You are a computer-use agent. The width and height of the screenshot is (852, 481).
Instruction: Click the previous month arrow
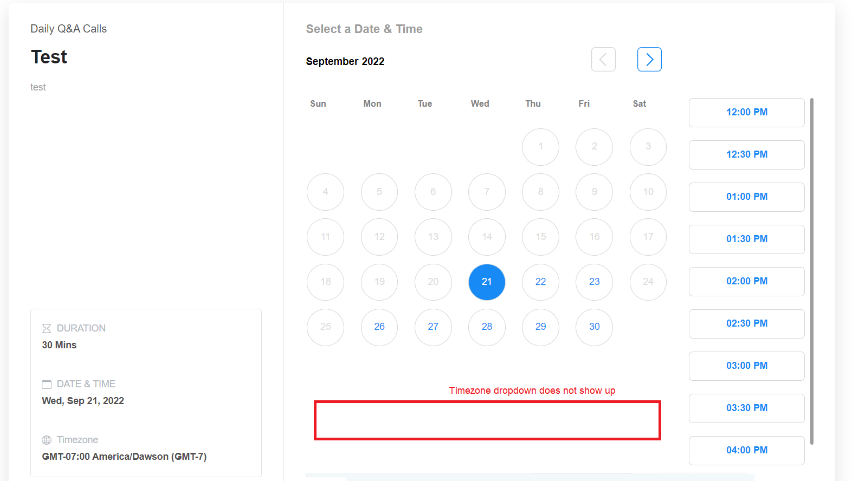coord(603,60)
